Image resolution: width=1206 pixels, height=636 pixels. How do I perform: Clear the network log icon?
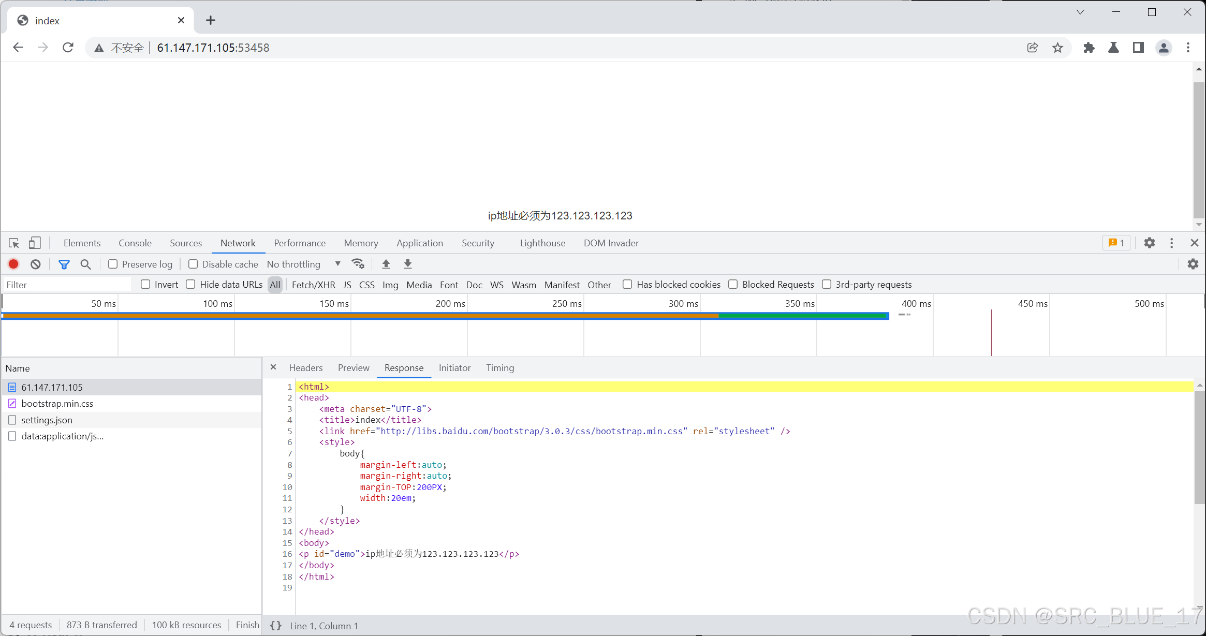point(35,264)
